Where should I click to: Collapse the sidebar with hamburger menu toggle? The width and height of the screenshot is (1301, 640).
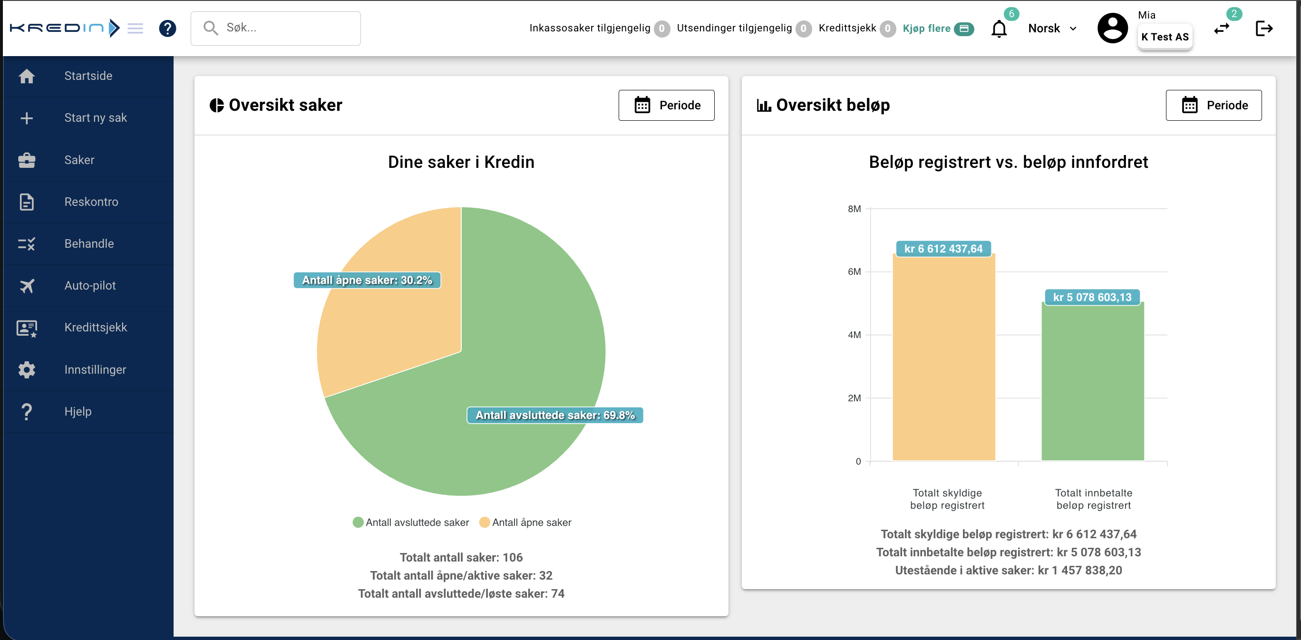135,28
